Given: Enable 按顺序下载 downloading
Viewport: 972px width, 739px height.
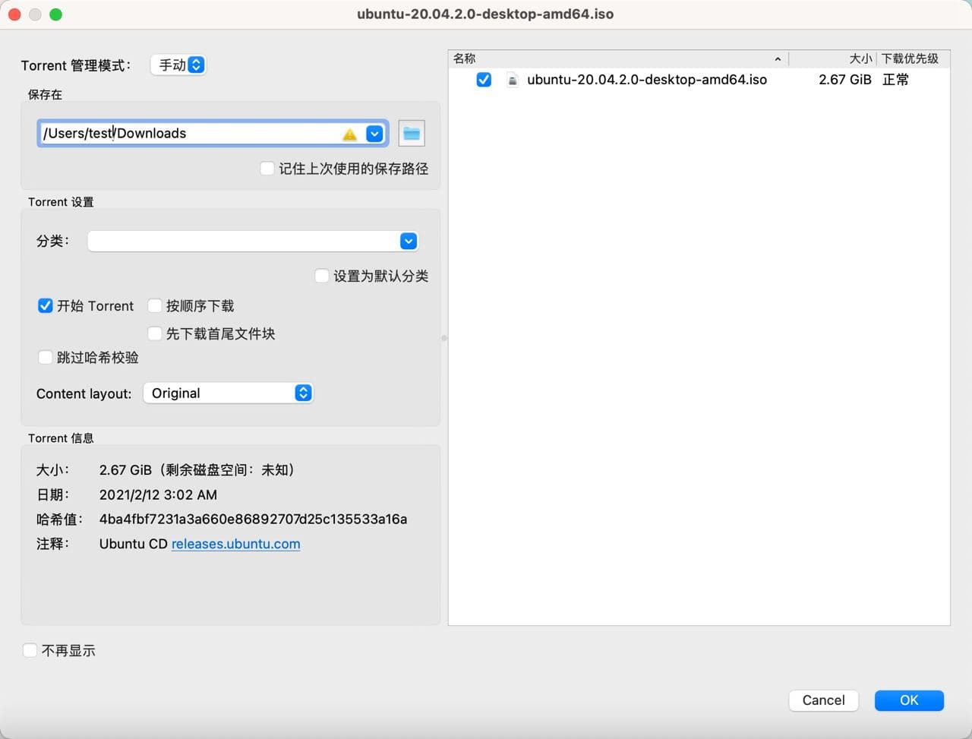Looking at the screenshot, I should (155, 305).
